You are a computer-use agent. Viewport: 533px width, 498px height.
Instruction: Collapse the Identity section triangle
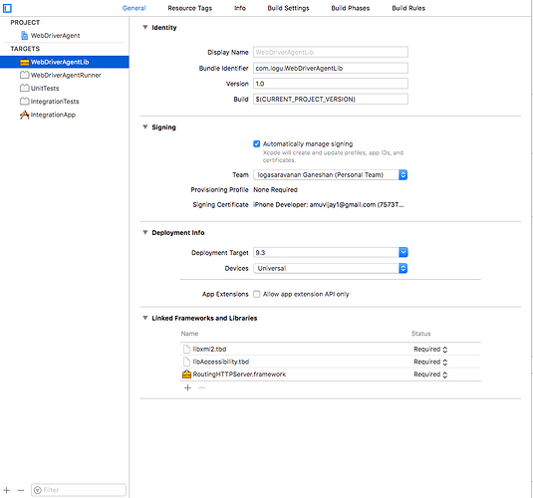145,27
